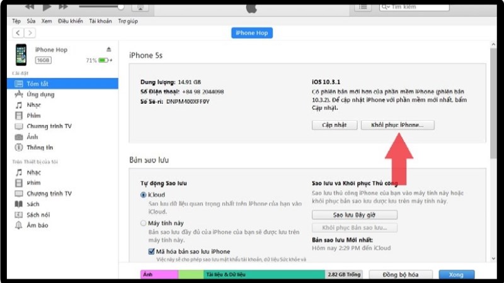
Task: Click the 16GB capacity badge
Action: [43, 60]
